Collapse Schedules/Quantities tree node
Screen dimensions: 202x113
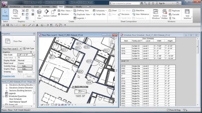3,96
